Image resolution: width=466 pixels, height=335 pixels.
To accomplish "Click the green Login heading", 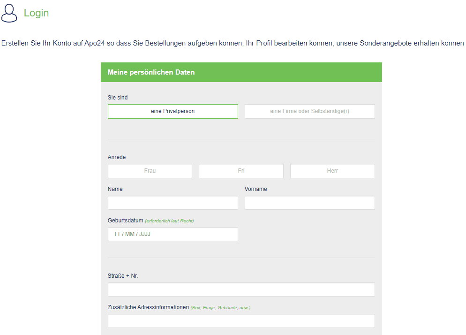I will point(36,13).
